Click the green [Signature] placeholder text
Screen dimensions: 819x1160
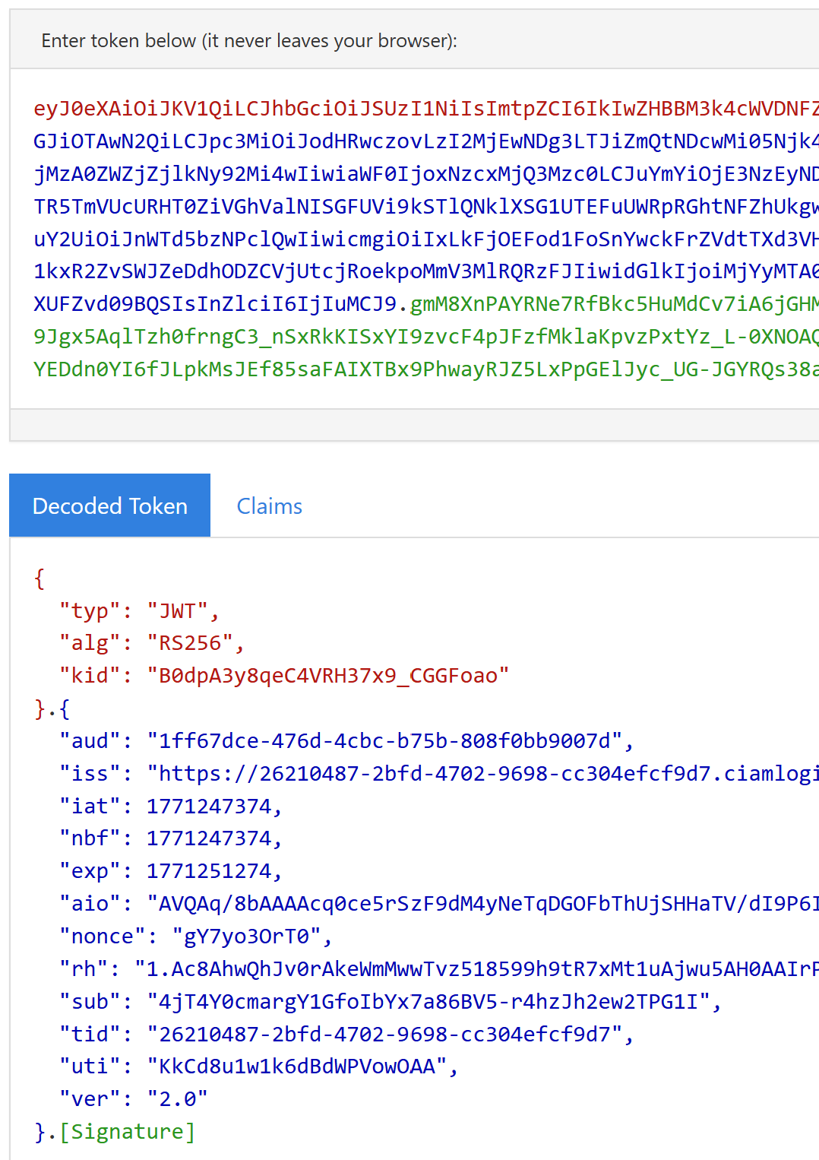(x=128, y=1132)
